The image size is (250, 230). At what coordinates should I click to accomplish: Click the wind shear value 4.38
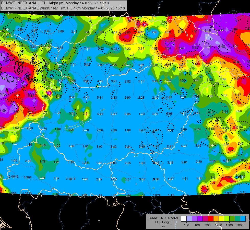tap(156, 179)
